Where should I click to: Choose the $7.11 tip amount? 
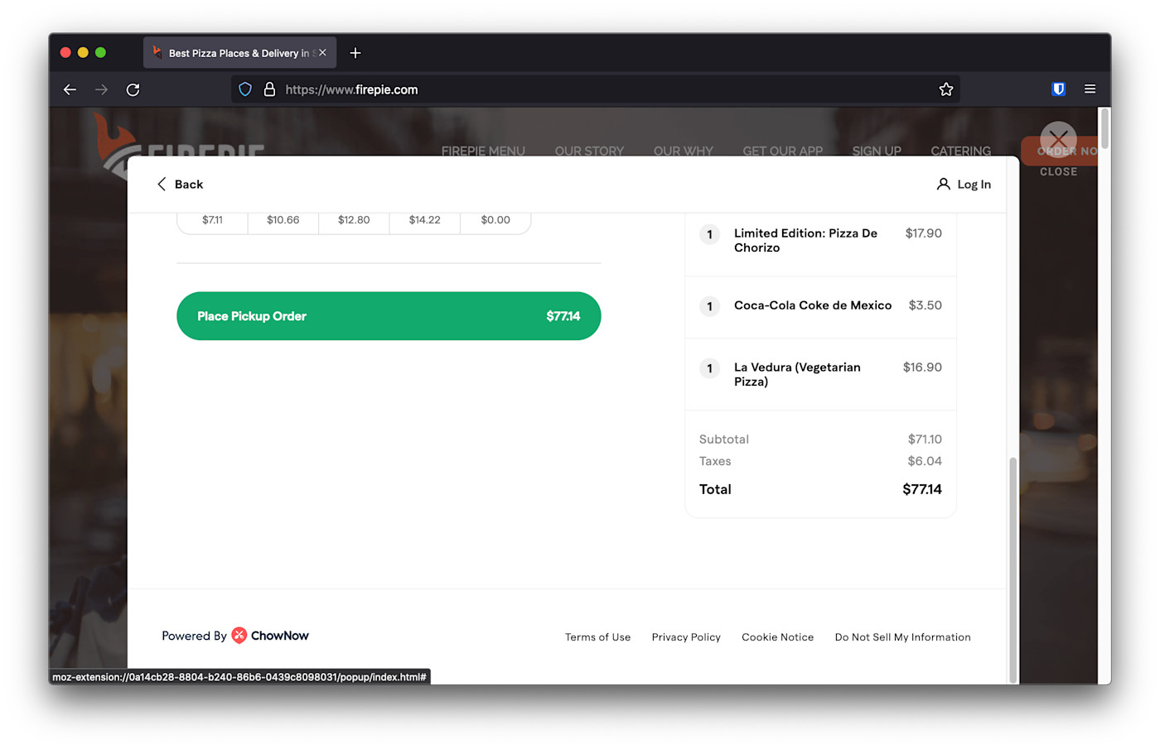click(x=212, y=219)
